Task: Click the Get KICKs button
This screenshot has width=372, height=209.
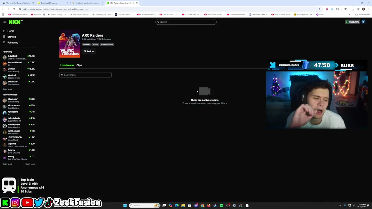Action: click(352, 22)
